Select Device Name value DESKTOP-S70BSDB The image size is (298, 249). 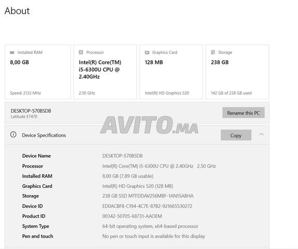(x=123, y=156)
